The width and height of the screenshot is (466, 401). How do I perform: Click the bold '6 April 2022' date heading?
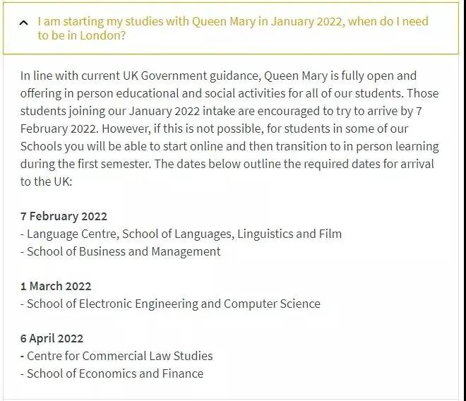(52, 338)
